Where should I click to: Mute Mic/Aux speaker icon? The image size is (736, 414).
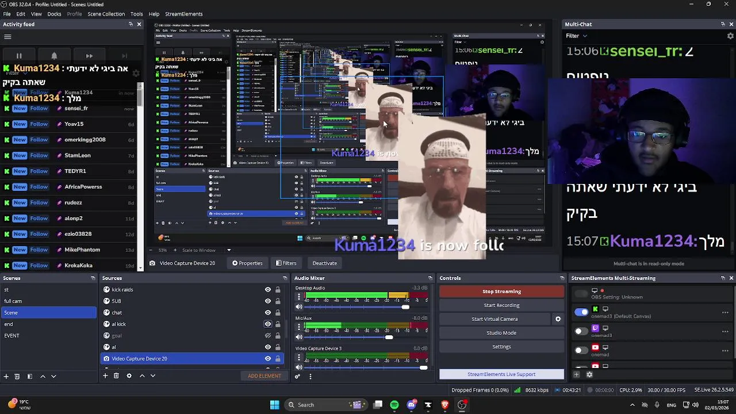299,337
